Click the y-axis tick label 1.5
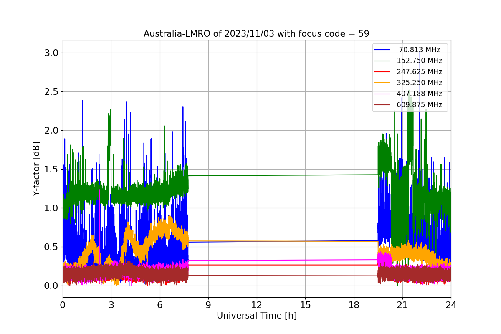Image resolution: width=501 pixels, height=334 pixels. tap(51, 169)
